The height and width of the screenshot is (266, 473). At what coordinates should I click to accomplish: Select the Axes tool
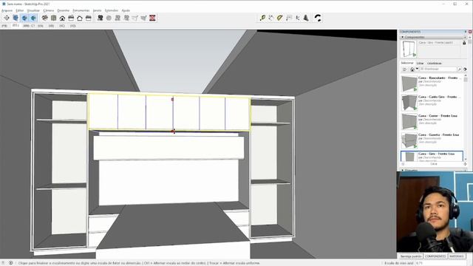(297, 18)
